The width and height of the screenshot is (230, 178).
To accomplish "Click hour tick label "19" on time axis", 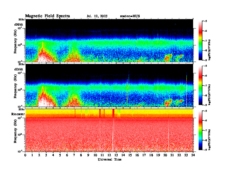I will click(x=158, y=155).
